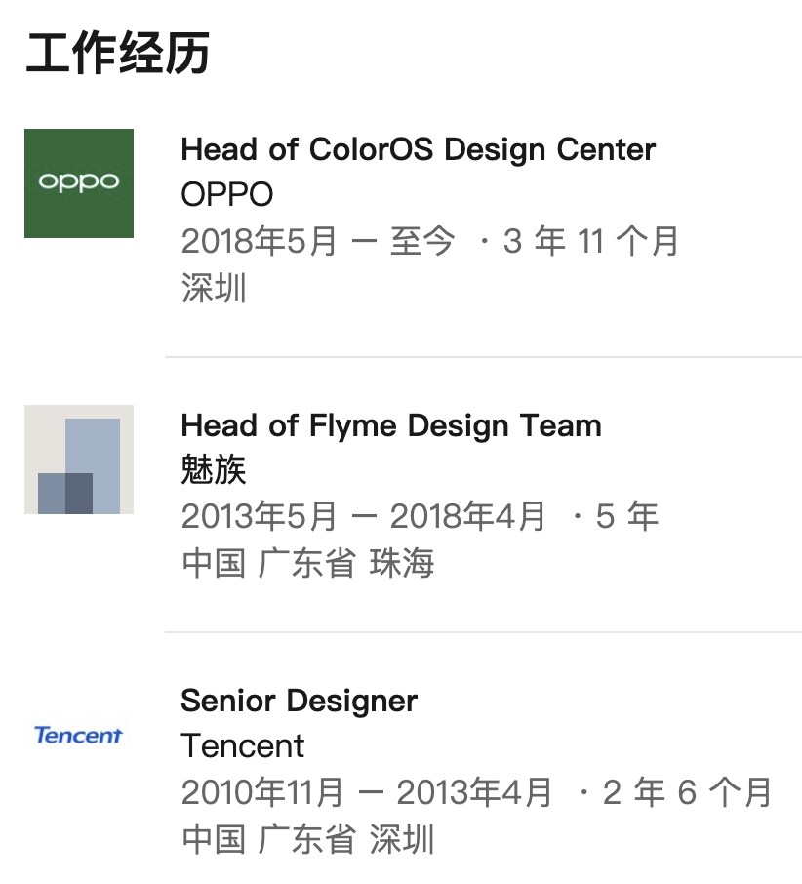This screenshot has height=884, width=802.
Task: Click the 3 年 11 个月 duration text
Action: tap(590, 241)
